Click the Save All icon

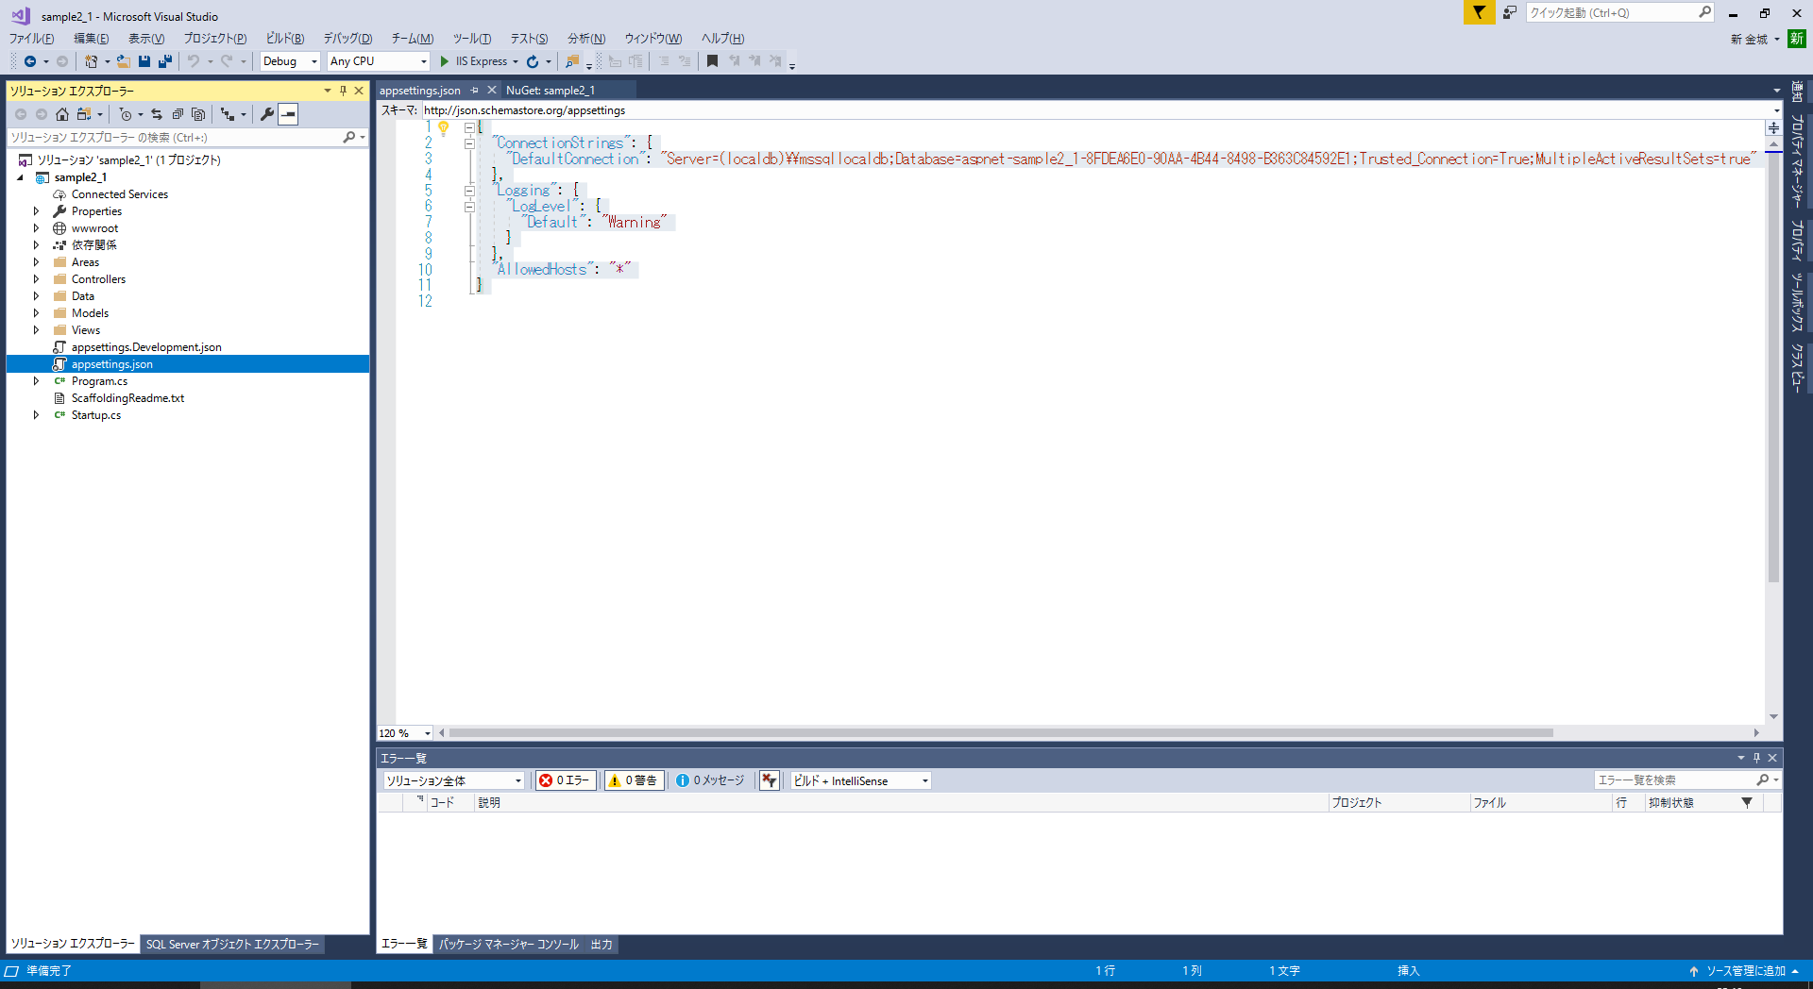tap(165, 61)
